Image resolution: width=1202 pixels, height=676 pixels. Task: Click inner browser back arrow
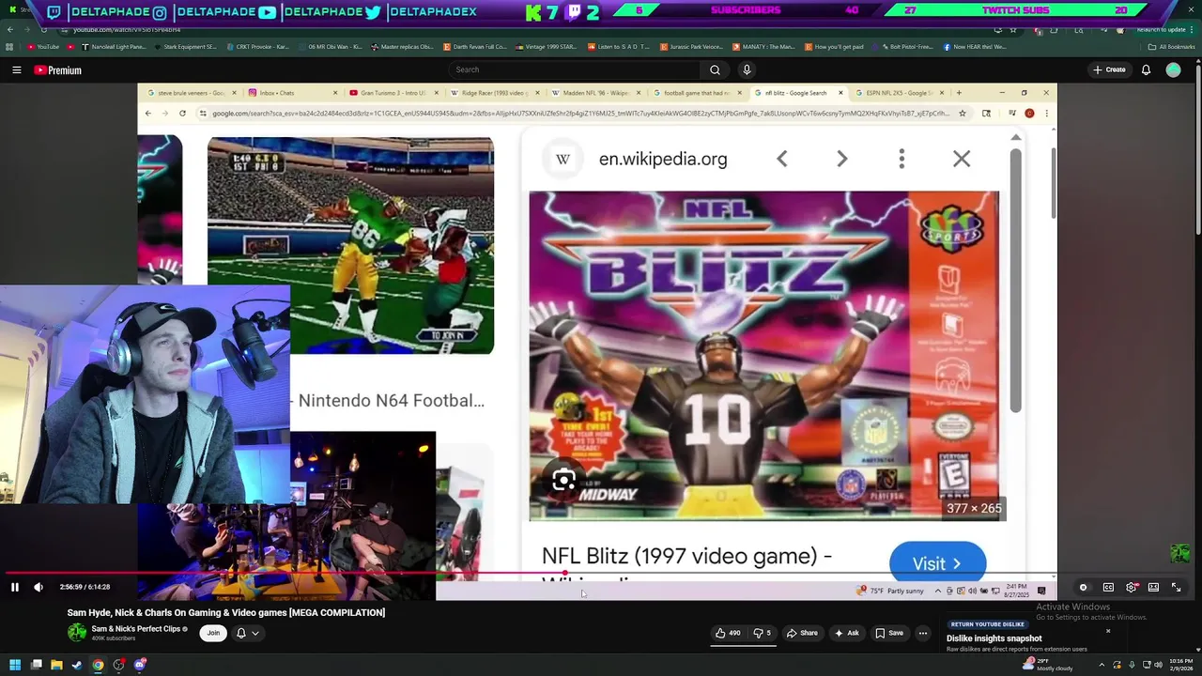(x=147, y=114)
